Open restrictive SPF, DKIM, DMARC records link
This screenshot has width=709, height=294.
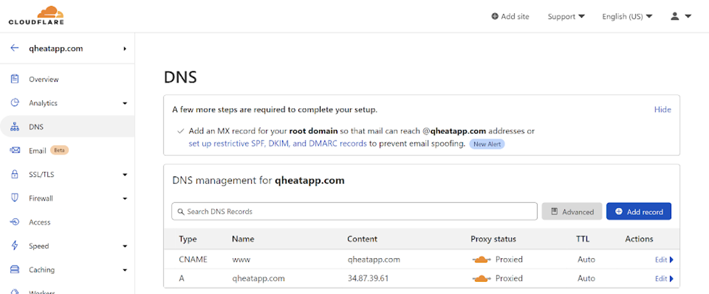pyautogui.click(x=278, y=143)
